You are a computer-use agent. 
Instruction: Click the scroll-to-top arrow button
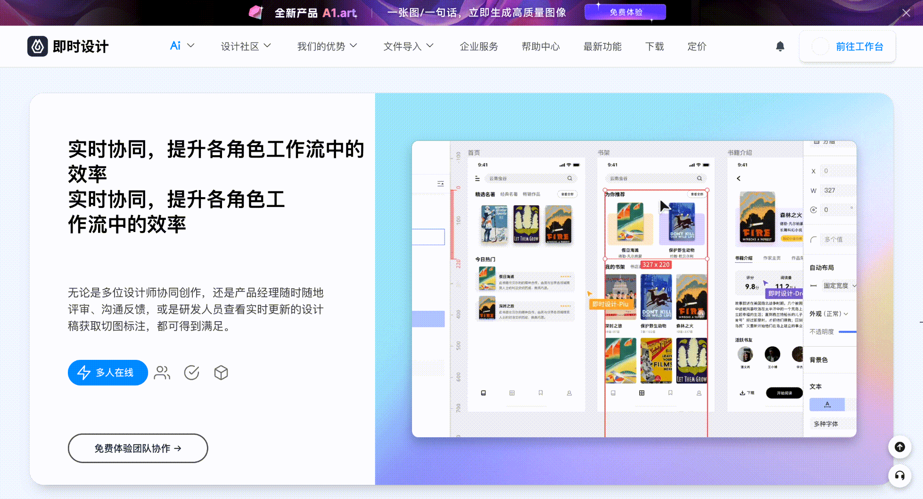(x=899, y=447)
